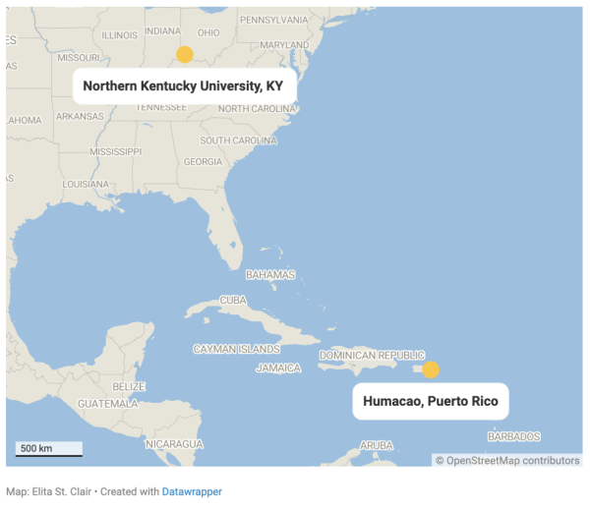Click the Map: Elita St. Clair credit text

coord(48,491)
